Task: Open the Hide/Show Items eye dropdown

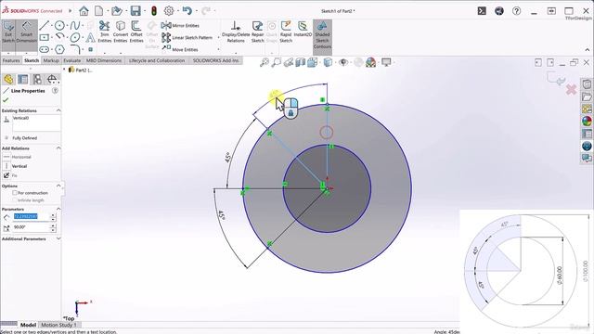Action: coord(343,62)
